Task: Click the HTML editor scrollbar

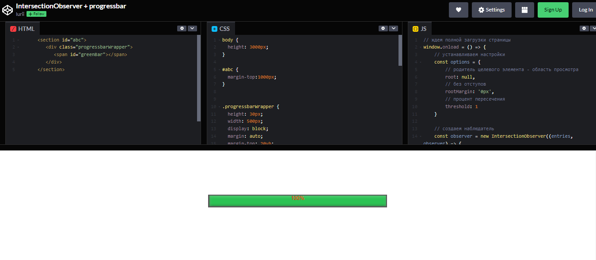Action: click(198, 75)
